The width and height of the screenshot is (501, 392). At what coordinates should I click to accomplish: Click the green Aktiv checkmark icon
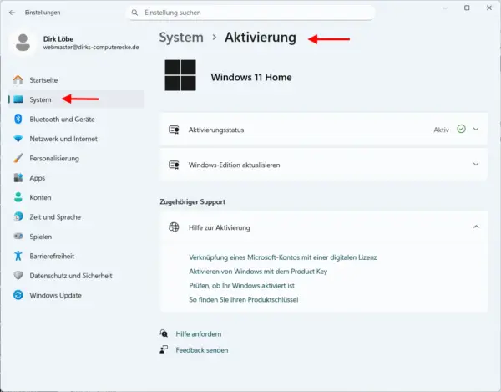(461, 130)
